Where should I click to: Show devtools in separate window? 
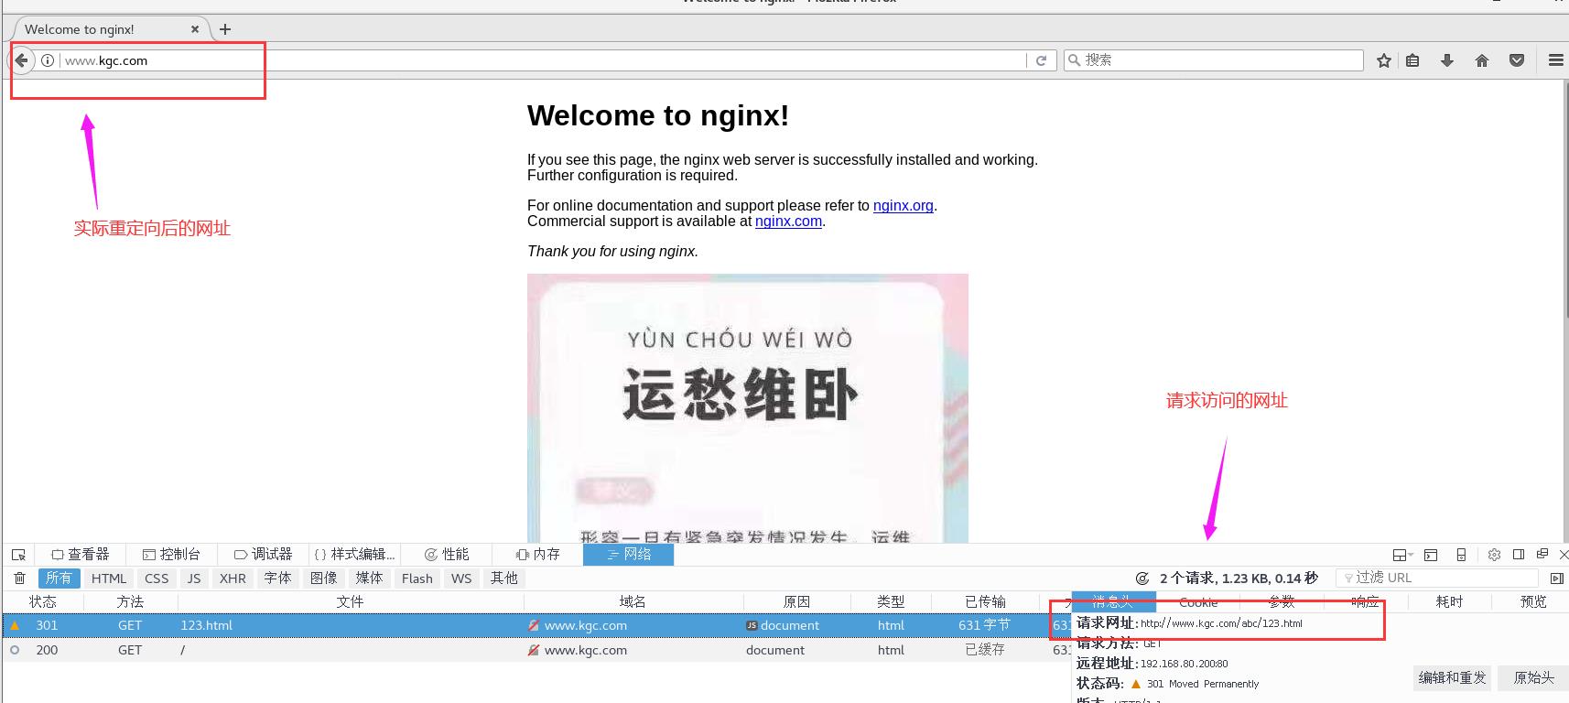click(1542, 554)
